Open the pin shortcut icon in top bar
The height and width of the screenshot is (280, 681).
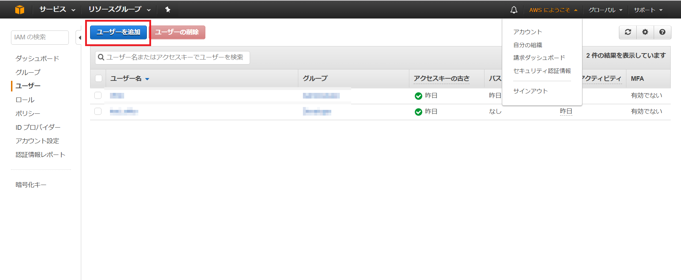click(168, 10)
